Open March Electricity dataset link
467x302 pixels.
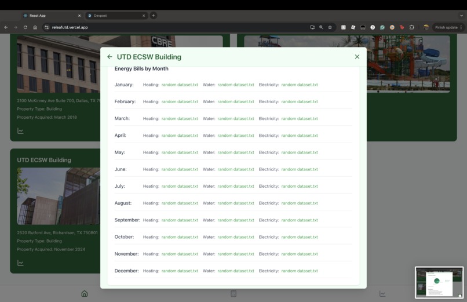(x=300, y=118)
